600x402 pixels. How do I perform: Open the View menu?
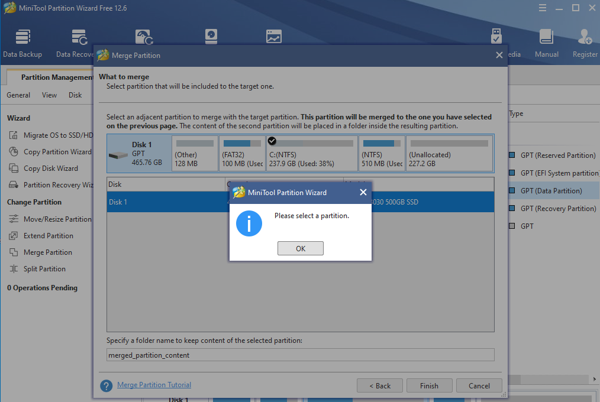[x=49, y=95]
